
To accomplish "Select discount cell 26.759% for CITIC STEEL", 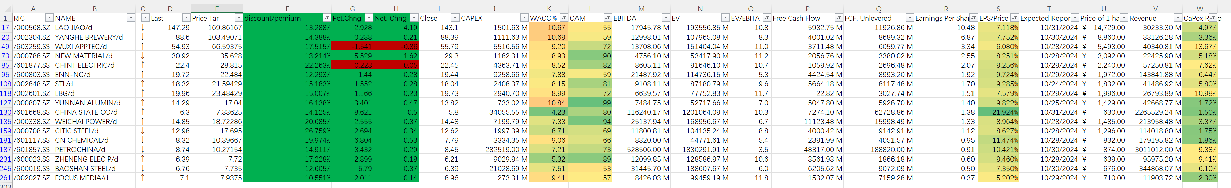I will click(287, 131).
